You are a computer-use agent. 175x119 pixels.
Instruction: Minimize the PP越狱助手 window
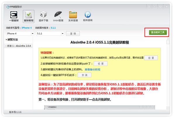click(155, 7)
